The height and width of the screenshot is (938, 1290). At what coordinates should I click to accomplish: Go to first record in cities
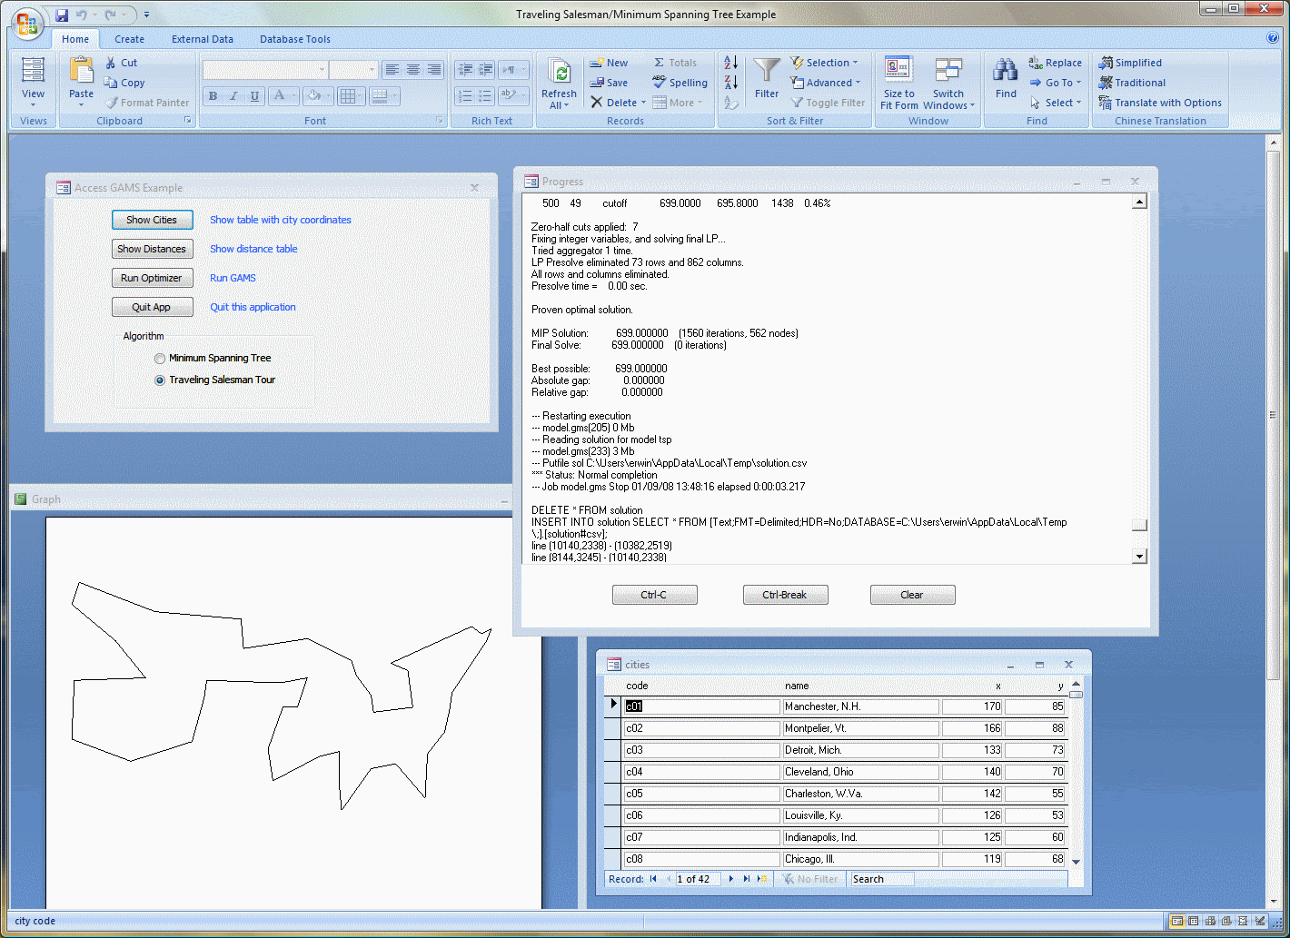point(653,879)
